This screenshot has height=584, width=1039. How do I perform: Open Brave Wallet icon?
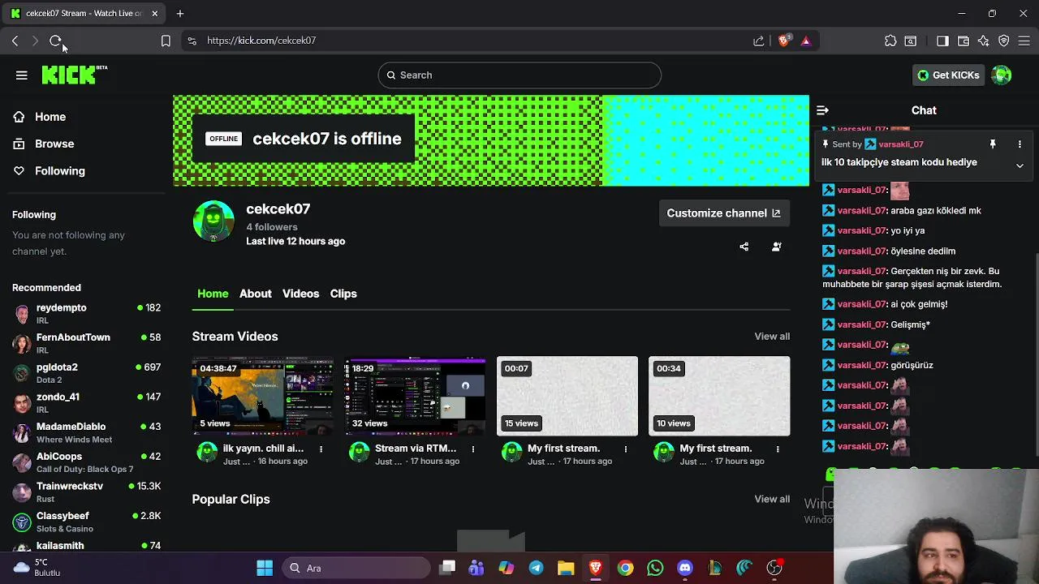[964, 41]
